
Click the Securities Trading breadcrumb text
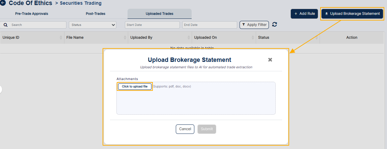(x=80, y=3)
